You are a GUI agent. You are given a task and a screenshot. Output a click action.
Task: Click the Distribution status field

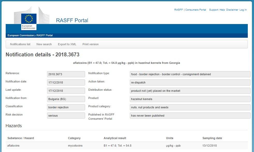click(190, 91)
